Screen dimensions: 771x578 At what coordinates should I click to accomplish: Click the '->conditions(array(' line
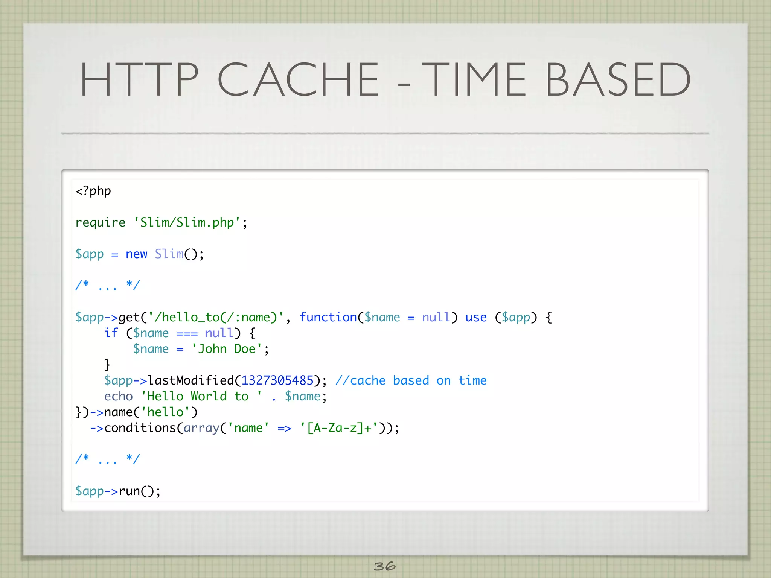pos(244,428)
